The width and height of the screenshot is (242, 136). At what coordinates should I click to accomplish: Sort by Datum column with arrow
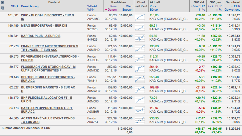pos(111,10)
